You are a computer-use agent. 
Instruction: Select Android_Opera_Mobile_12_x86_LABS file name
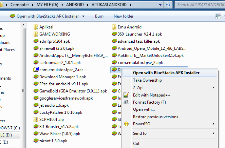pyautogui.click(x=152, y=48)
